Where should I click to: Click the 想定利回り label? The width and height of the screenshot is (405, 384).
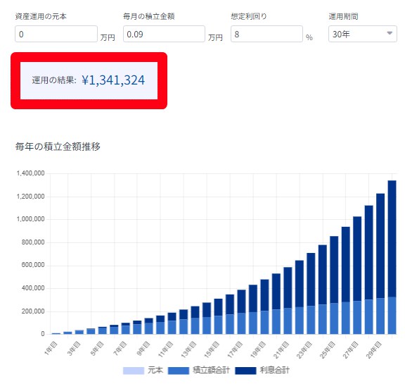coord(249,16)
